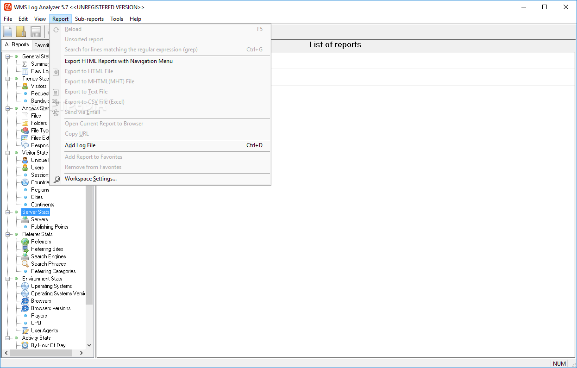Click the Search Phrases magnifier icon
This screenshot has height=368, width=577.
(25, 264)
